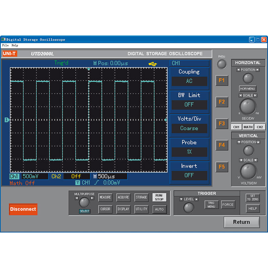Click the trigger position marker atop grid
The width and height of the screenshot is (268, 268).
pyautogui.click(x=88, y=69)
